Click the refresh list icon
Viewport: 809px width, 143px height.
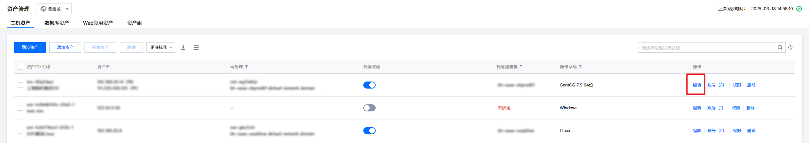790,47
